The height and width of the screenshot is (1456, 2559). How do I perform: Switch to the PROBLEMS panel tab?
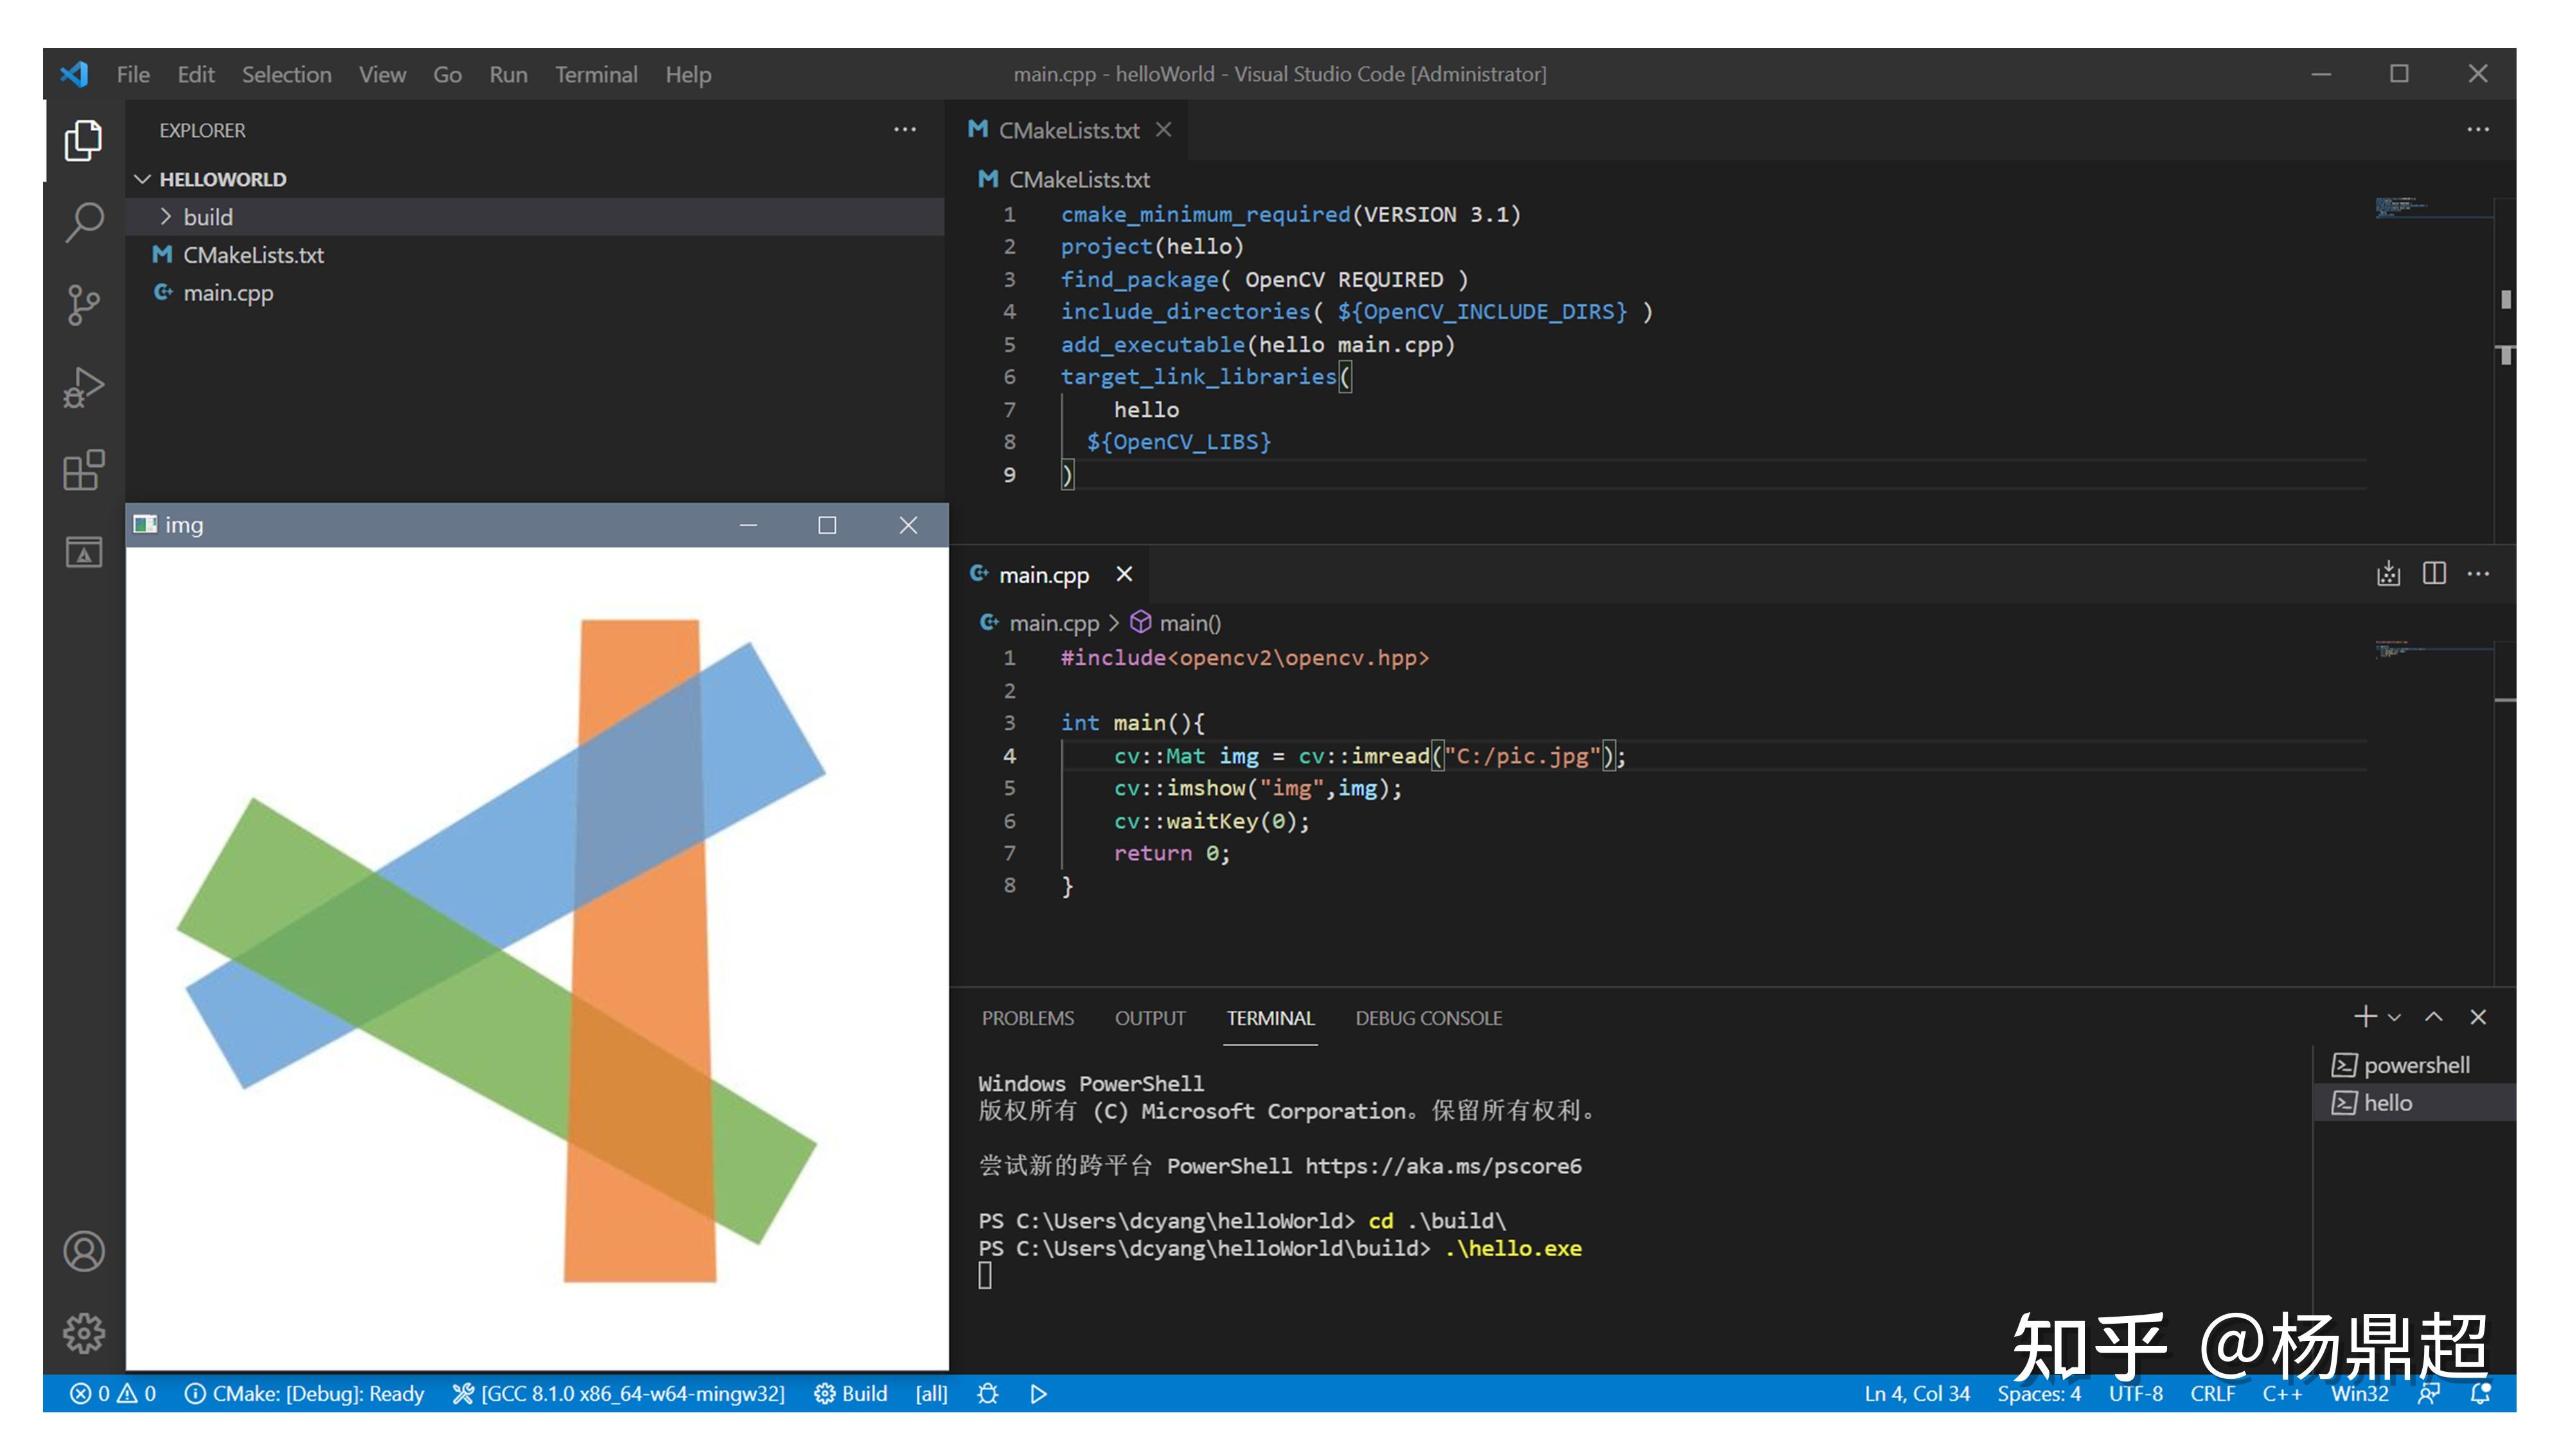pyautogui.click(x=1027, y=1018)
